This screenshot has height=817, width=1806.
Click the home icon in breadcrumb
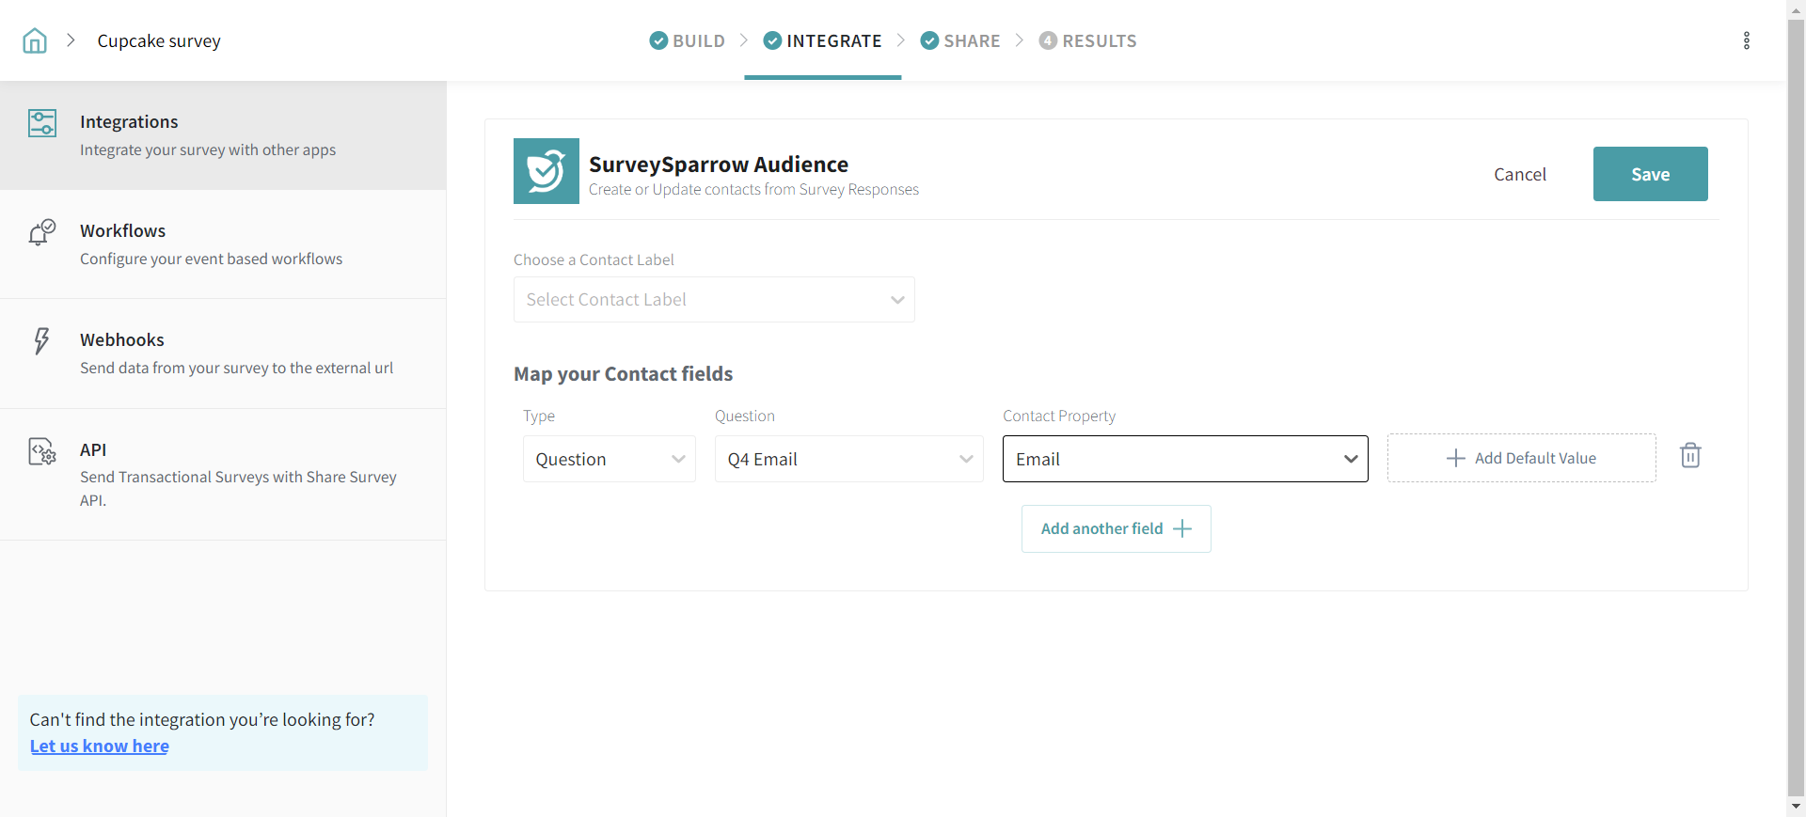click(35, 40)
